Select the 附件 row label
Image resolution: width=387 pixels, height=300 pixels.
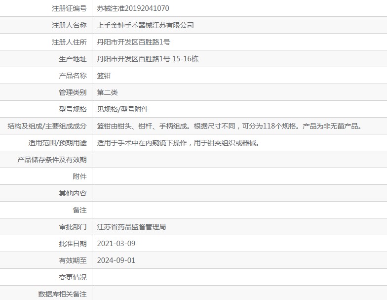coord(79,176)
